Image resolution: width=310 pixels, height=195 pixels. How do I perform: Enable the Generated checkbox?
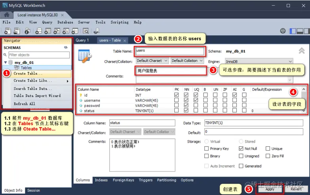tap(241, 166)
